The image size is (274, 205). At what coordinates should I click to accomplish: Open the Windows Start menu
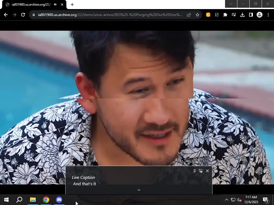[x=6, y=200]
